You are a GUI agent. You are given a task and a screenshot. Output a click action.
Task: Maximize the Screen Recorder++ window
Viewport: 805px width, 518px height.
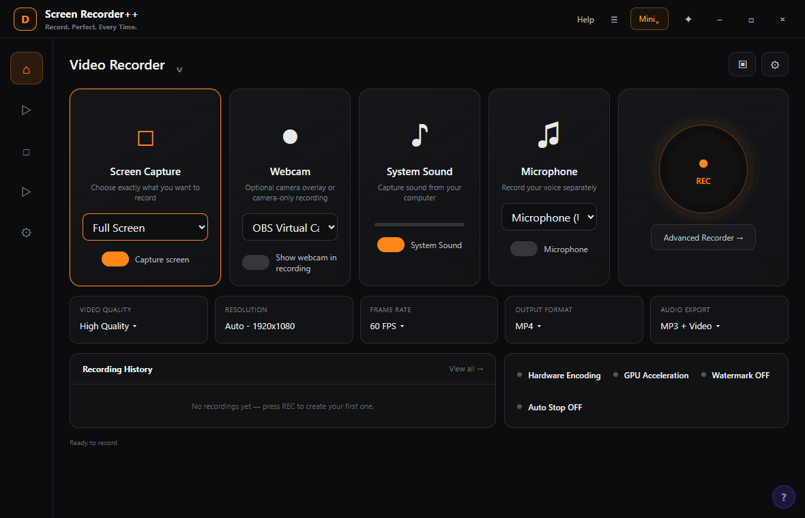(x=750, y=20)
